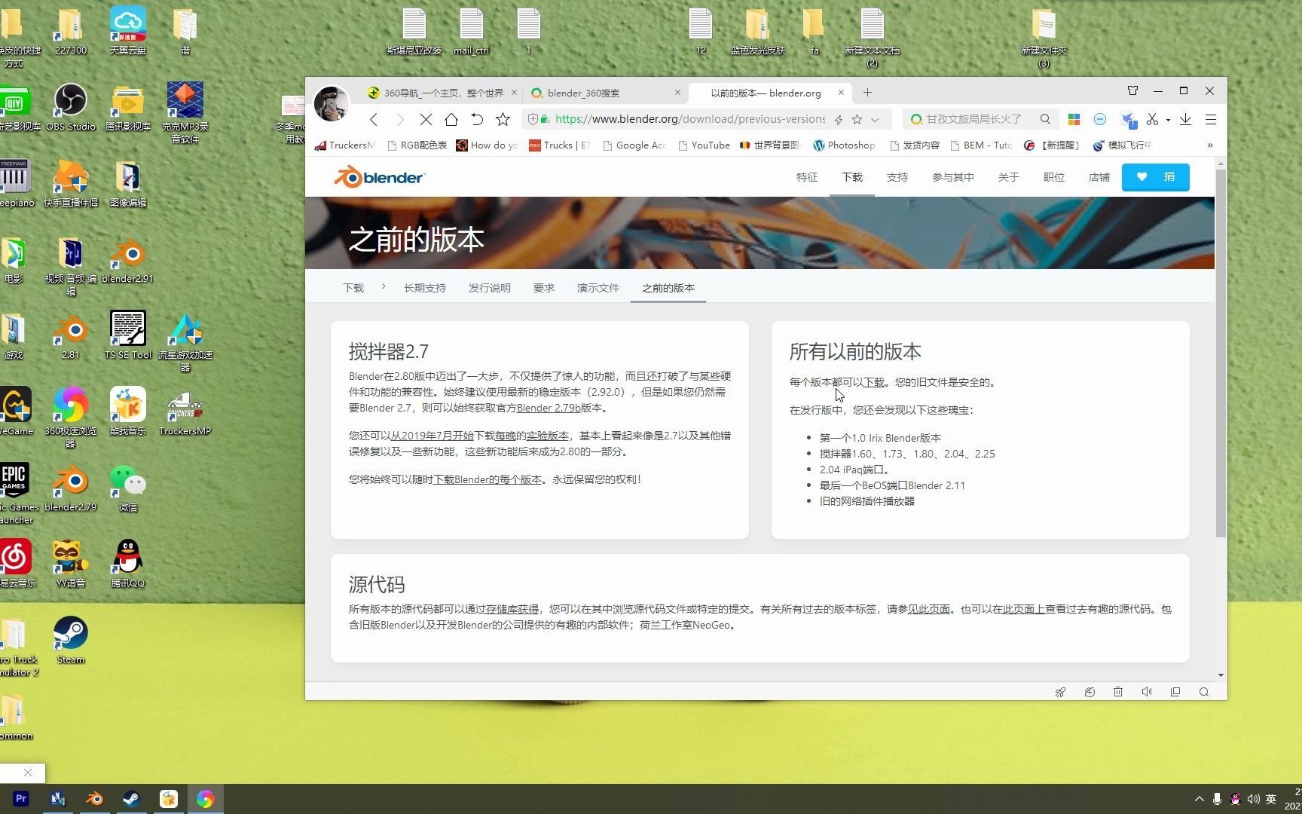Open the blue bird translate extension icon
The width and height of the screenshot is (1302, 814).
[x=1128, y=120]
